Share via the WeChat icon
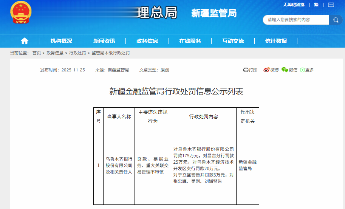The height and width of the screenshot is (209, 345). [285, 70]
